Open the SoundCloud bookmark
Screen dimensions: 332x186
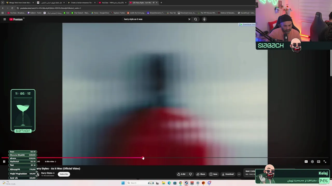(x=246, y=13)
